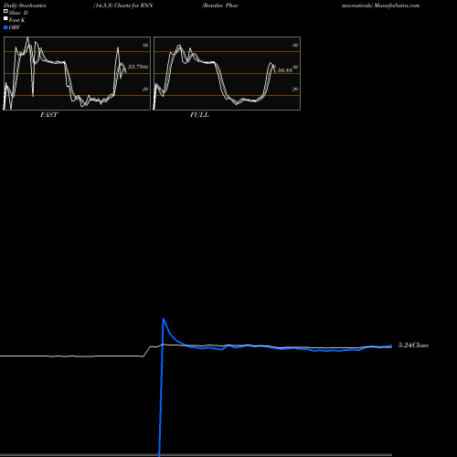This screenshot has width=457, height=457.
Task: Click the '(14,3,3) Charts for RNN' text
Action: (123, 5)
